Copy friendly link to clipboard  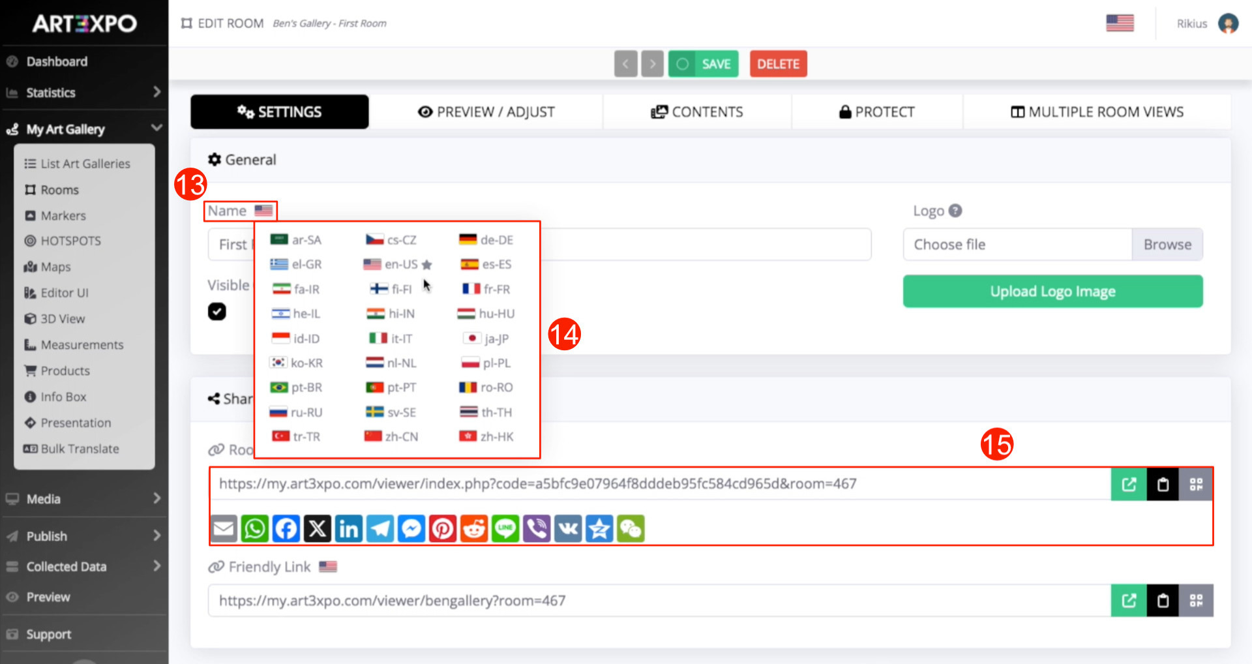(1163, 601)
